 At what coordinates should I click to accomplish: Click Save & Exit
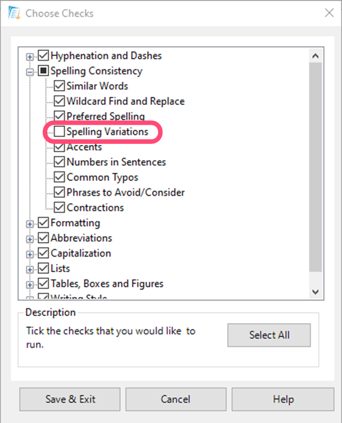pos(70,399)
